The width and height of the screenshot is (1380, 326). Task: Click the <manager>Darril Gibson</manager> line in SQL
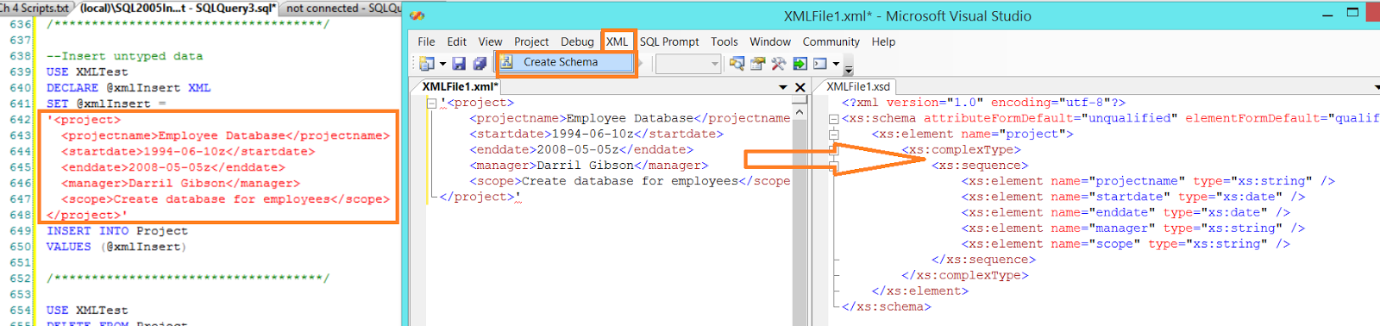(180, 183)
